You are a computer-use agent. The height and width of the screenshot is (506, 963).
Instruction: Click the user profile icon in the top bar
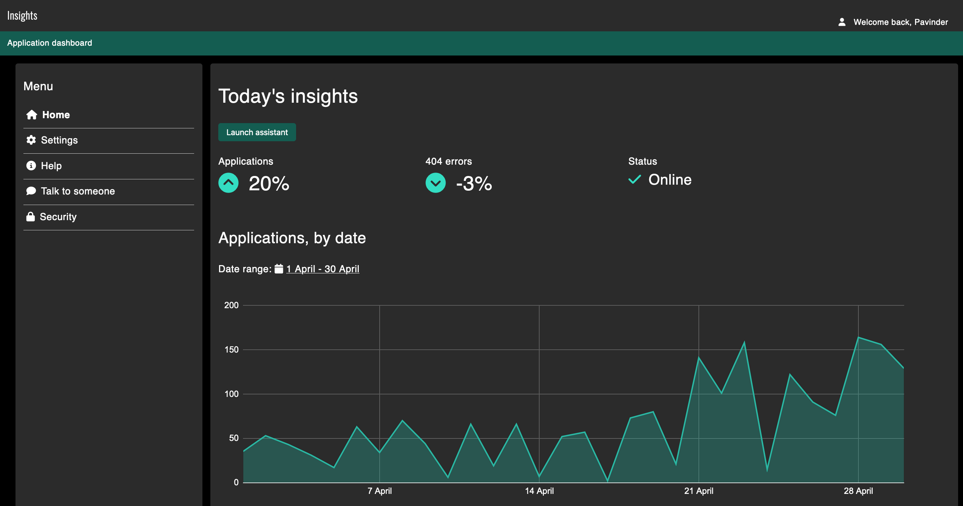point(842,22)
